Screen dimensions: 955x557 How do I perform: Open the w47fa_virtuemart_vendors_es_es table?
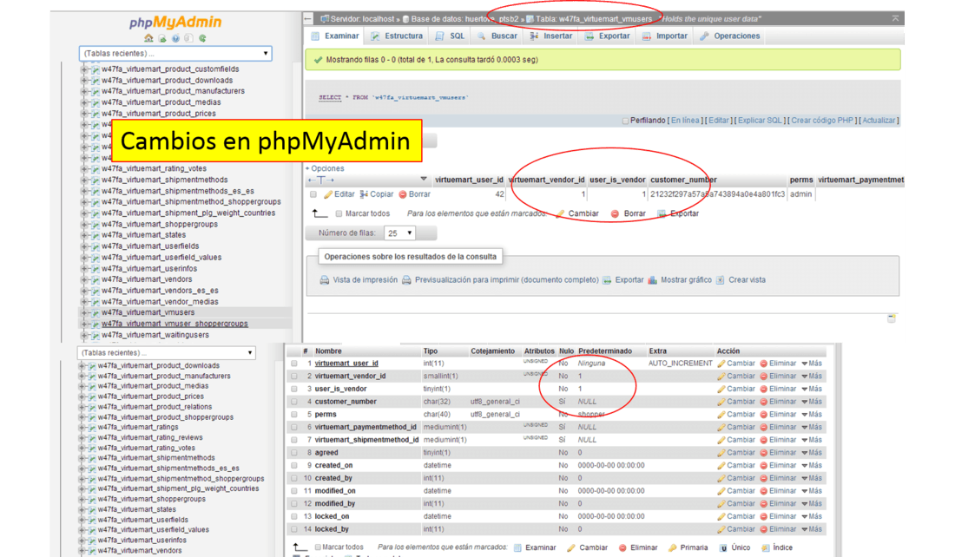tap(160, 291)
